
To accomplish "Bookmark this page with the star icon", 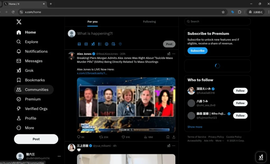I will tap(223, 12).
